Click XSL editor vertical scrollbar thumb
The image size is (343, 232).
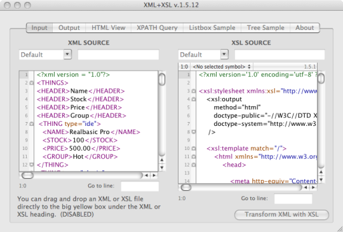tap(321, 78)
